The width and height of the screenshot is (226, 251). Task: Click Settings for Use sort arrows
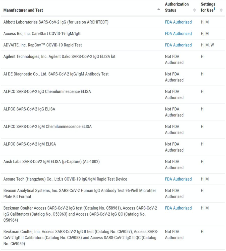click(221, 10)
